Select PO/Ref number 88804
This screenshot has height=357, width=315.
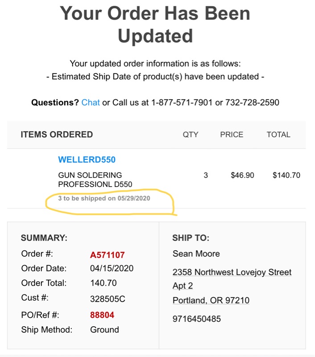coord(102,315)
